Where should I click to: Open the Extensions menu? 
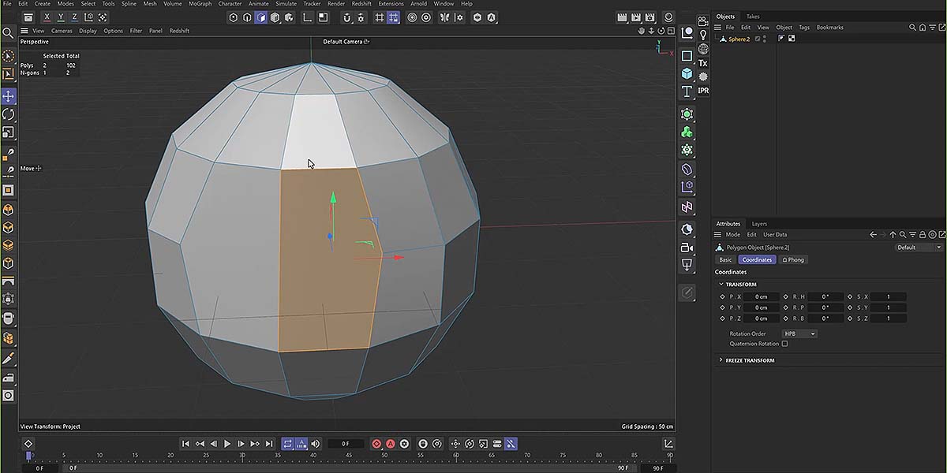pos(391,4)
